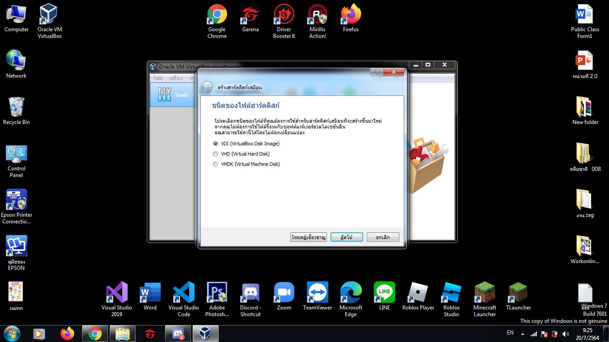The width and height of the screenshot is (609, 342).
Task: Select VDI (VirtualBox Disk Image) option
Action: click(246, 144)
